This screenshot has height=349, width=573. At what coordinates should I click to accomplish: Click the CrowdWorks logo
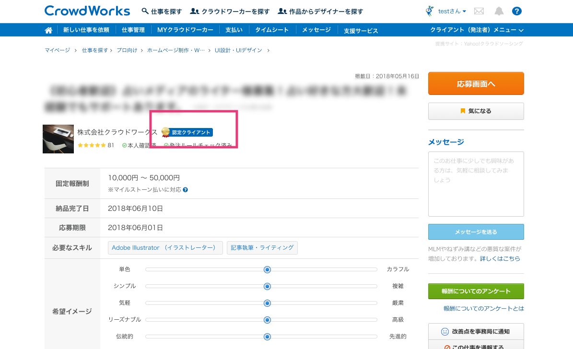(87, 11)
